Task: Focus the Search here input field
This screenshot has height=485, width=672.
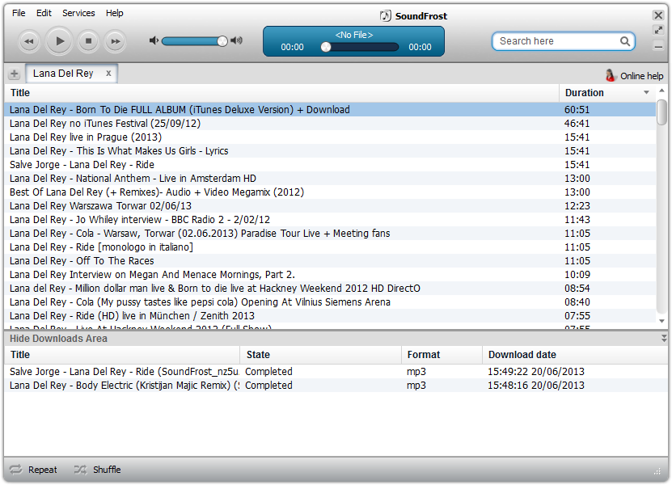Action: pyautogui.click(x=563, y=41)
